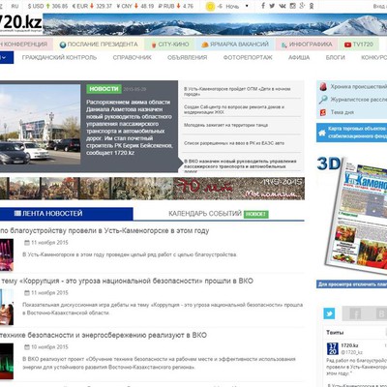Click the 1720.kz account name in tweets

point(349,345)
